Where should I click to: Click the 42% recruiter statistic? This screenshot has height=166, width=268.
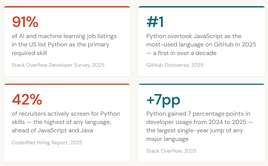(27, 100)
